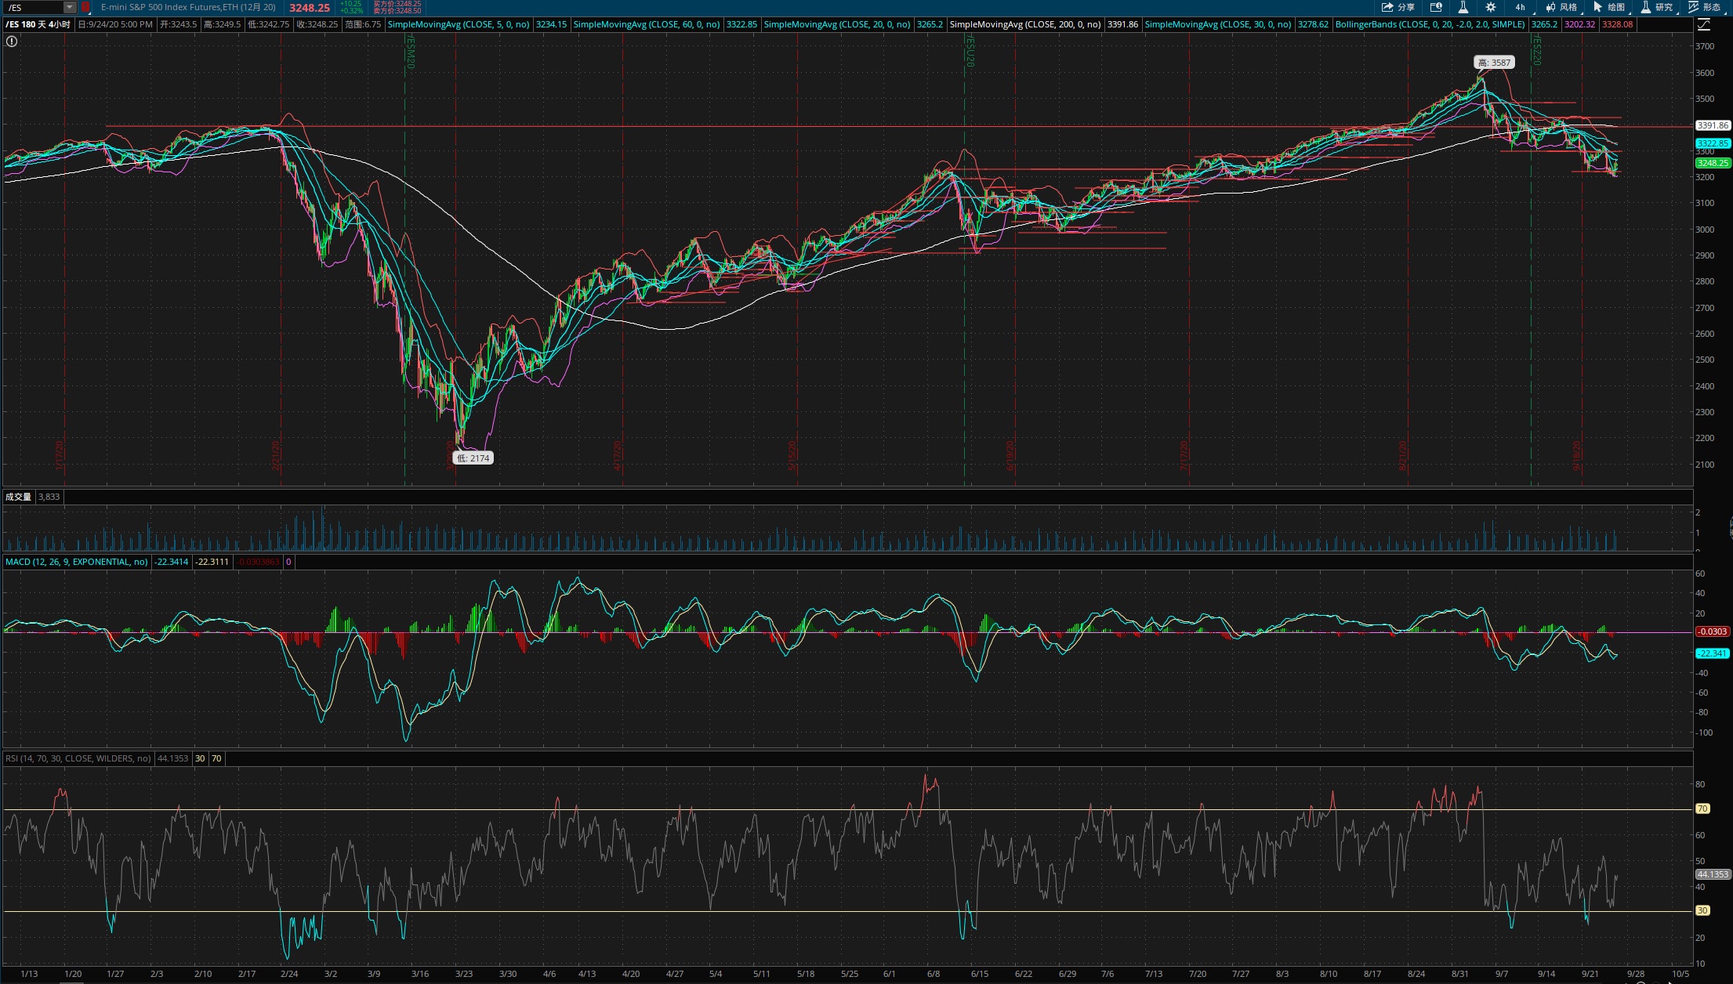This screenshot has height=984, width=1733.
Task: Select SimpleMovingAvg (CLOSE, 30, 0, no) label
Action: [1218, 24]
